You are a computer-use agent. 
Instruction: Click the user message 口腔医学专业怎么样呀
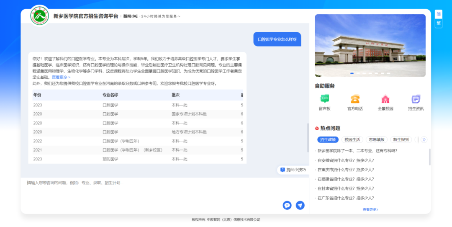[x=277, y=39]
